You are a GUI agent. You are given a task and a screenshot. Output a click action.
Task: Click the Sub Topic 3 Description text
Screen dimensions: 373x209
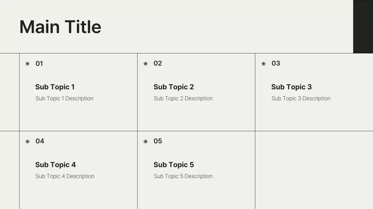[x=301, y=98]
